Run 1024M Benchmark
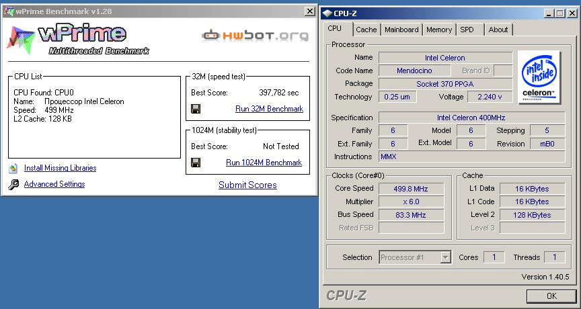Viewport: 581px width, 309px height. 264,163
